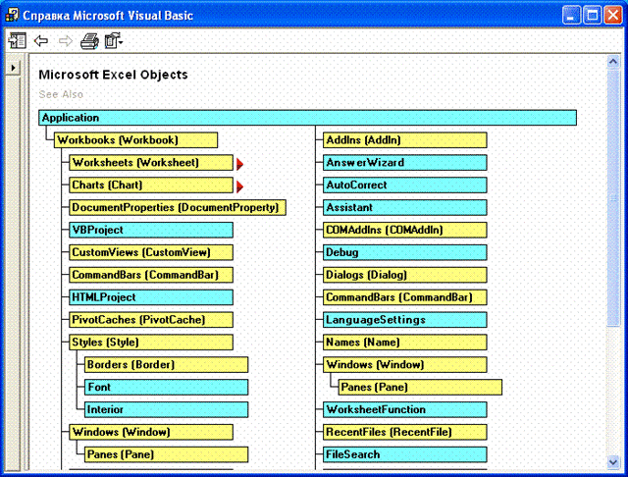Image resolution: width=628 pixels, height=477 pixels.
Task: Click Borders (Border) under Styles
Action: 166,364
